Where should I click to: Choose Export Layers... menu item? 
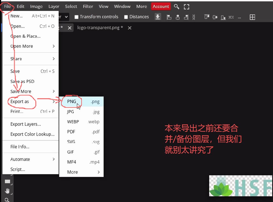click(x=31, y=124)
